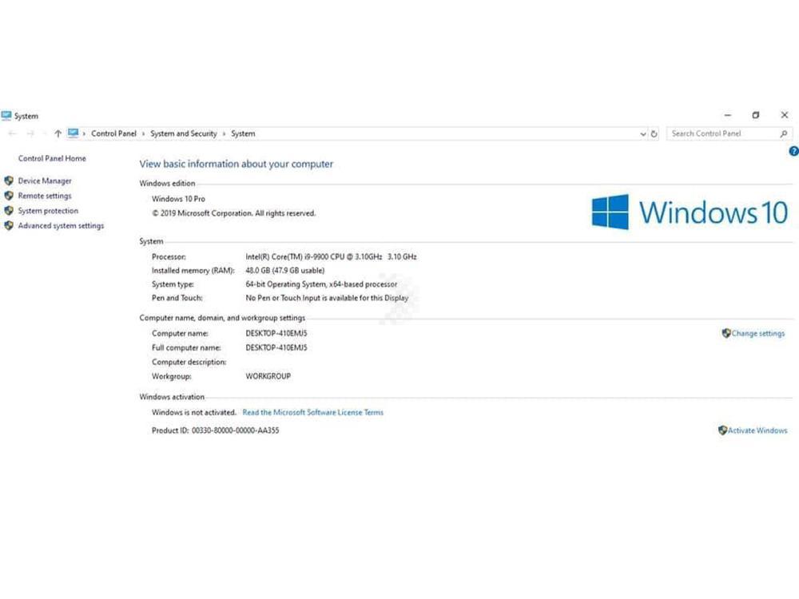Focus the Search Control Panel field
Image resolution: width=799 pixels, height=599 pixels.
click(x=721, y=134)
